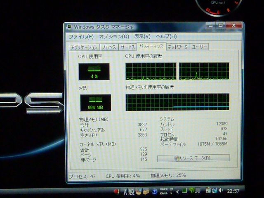The image size is (264, 198).
Task: Open the language bar options dropdown arrow
Action: click(x=171, y=193)
